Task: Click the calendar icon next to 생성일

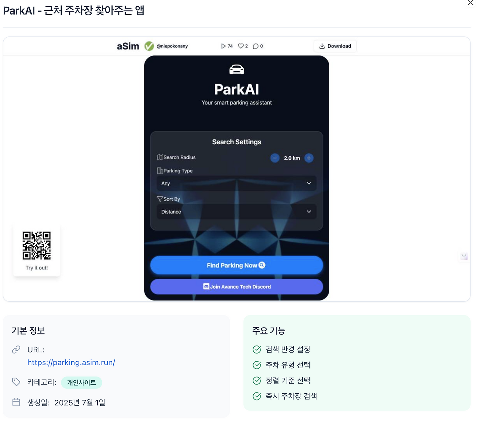Action: 16,402
